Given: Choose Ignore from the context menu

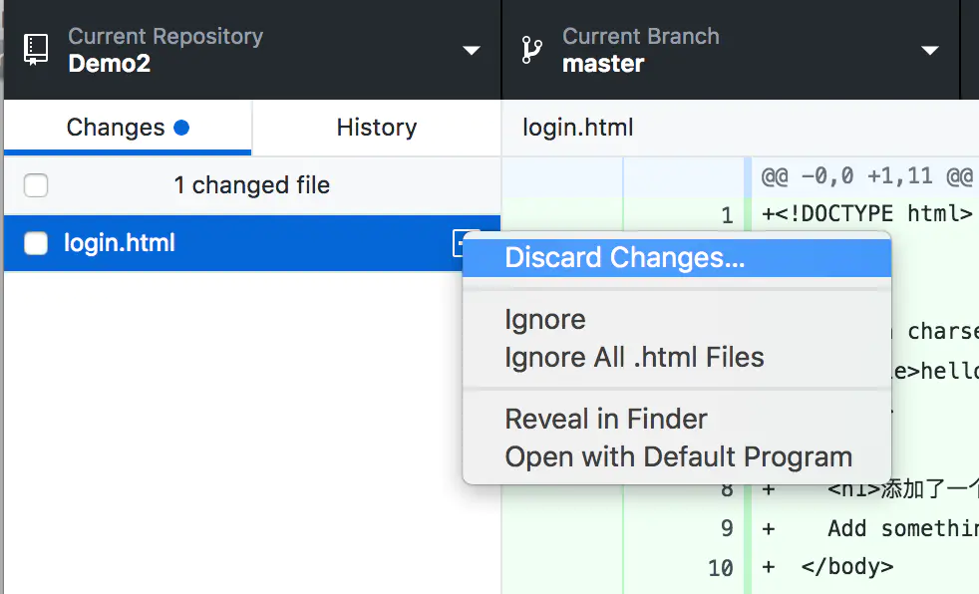Looking at the screenshot, I should 544,319.
